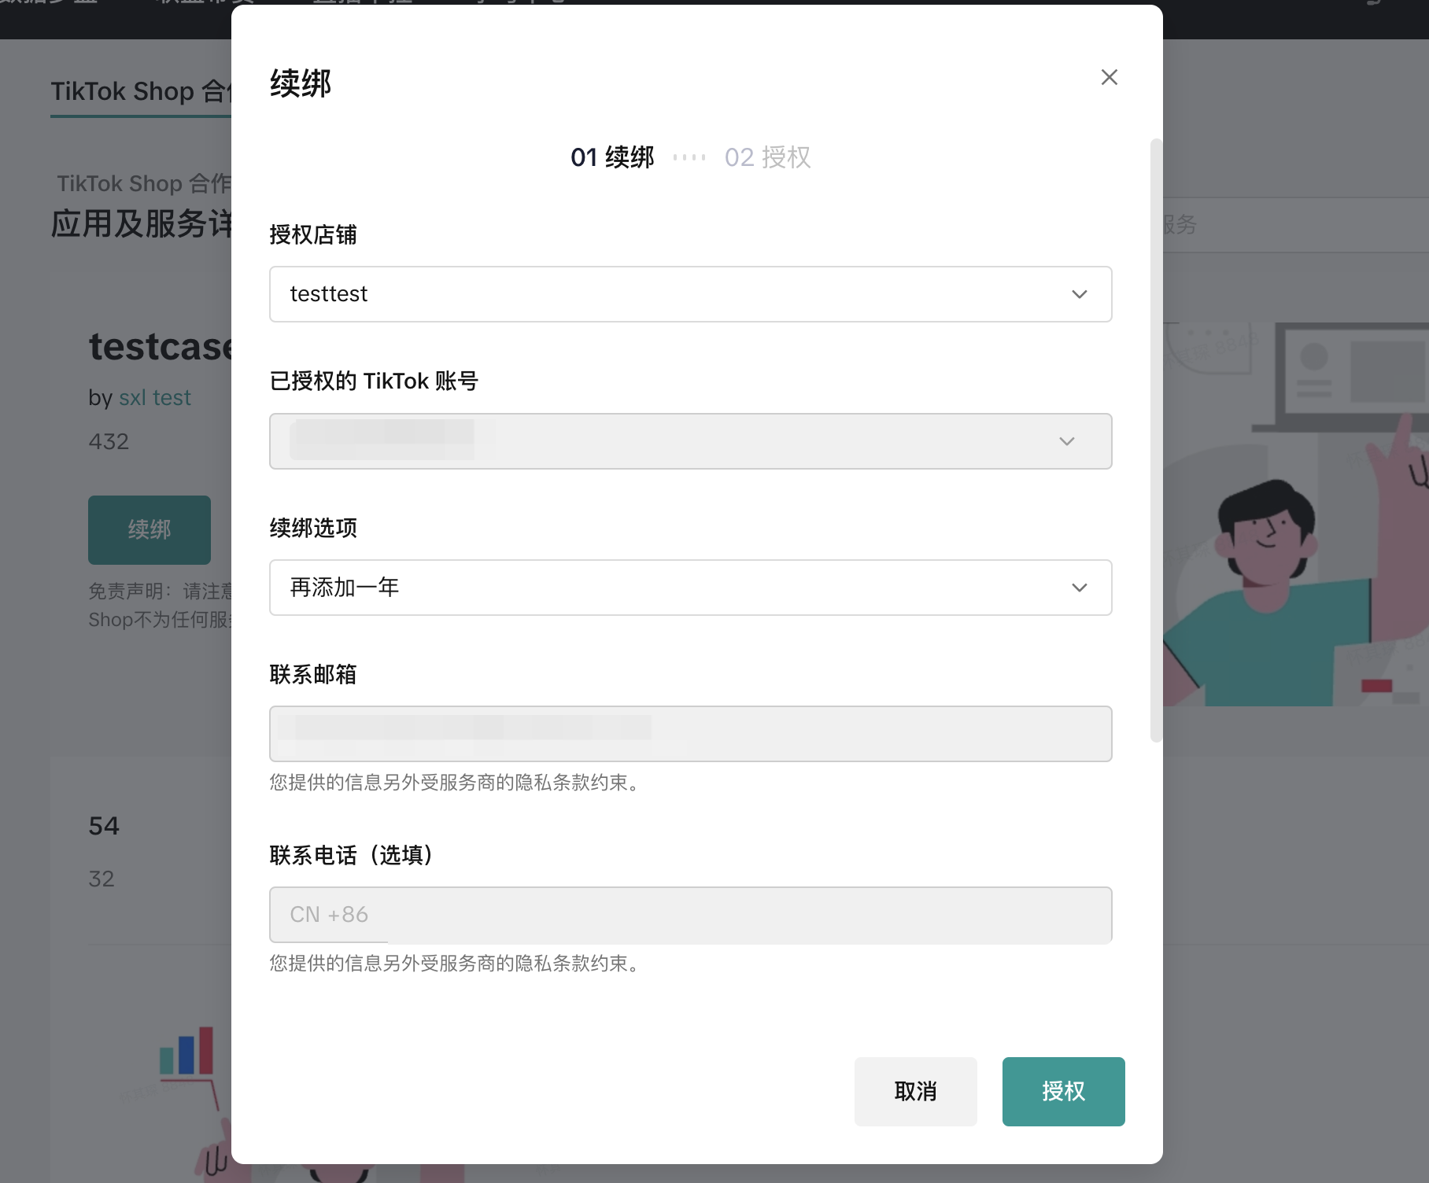
Task: Click the chevron arrow in 续绑选项 field
Action: pyautogui.click(x=1079, y=588)
